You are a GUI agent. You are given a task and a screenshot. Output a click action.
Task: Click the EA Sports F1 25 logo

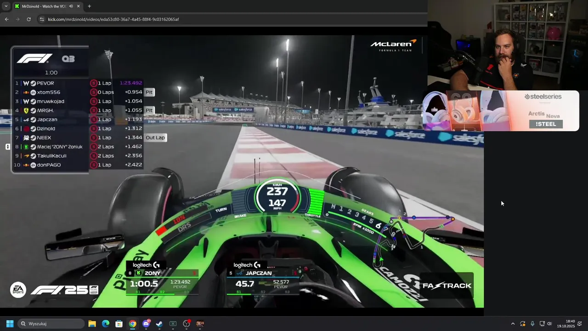coord(54,290)
